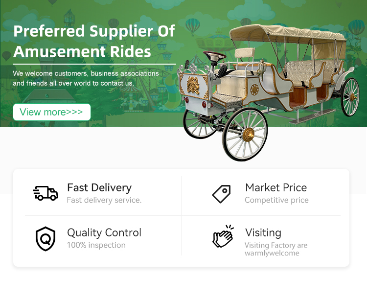Click the clapping hands icon

pos(223,236)
